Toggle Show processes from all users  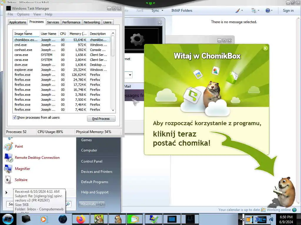pos(15,117)
